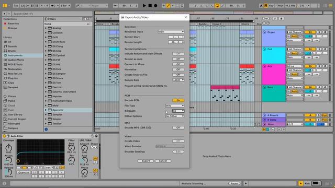Open the Dither Options dropdown
This screenshot has width=335, height=188.
(174, 116)
